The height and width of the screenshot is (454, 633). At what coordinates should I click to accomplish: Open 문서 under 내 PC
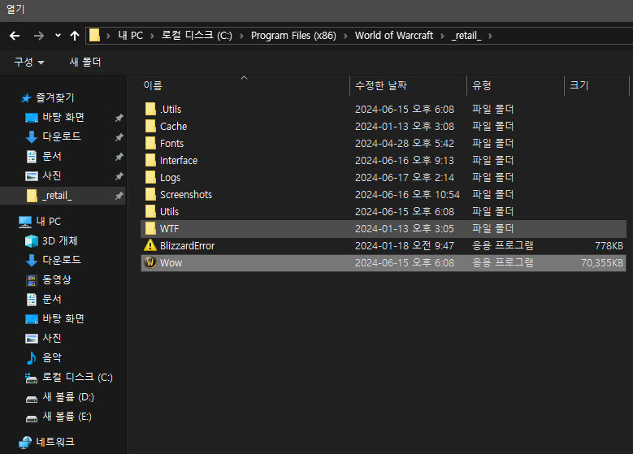tap(44, 300)
